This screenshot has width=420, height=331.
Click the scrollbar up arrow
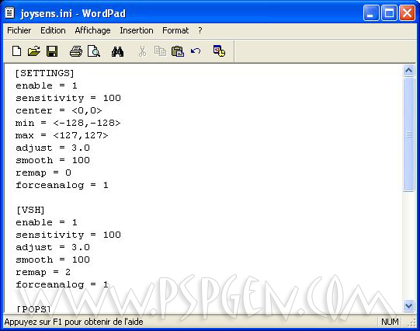(x=408, y=71)
